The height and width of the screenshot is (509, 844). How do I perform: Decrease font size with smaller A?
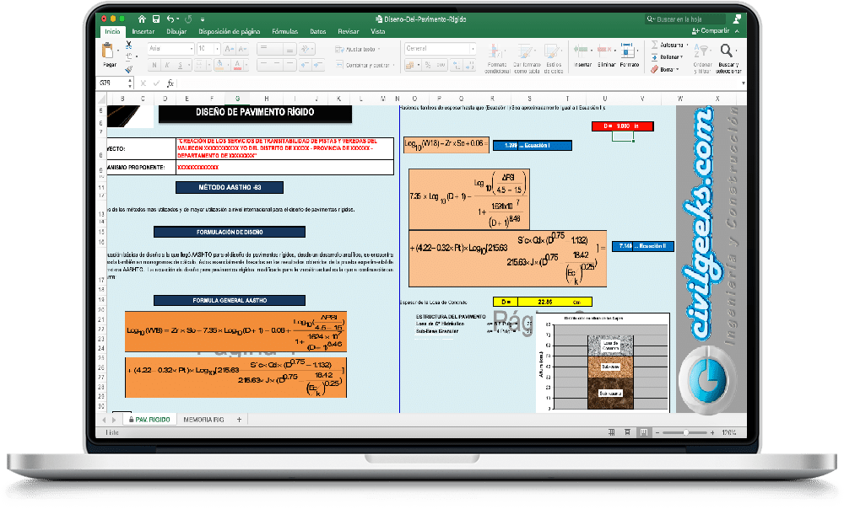click(x=242, y=49)
